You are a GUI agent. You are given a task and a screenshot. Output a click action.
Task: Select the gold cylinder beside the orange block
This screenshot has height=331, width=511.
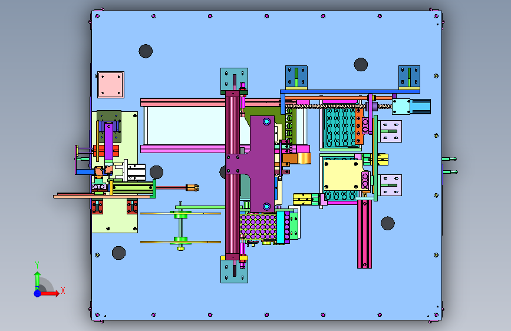click(x=304, y=158)
